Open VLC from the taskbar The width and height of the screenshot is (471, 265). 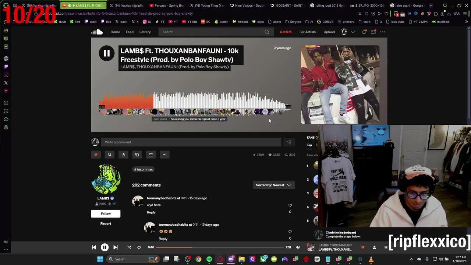tap(371, 259)
